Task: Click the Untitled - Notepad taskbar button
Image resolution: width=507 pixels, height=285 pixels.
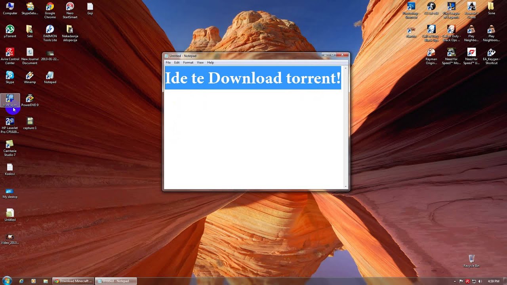Action: click(x=116, y=281)
